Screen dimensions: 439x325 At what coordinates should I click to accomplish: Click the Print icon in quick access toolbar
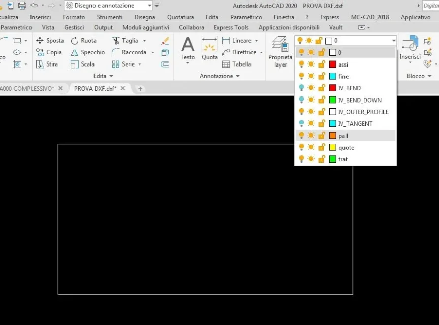tap(22, 5)
